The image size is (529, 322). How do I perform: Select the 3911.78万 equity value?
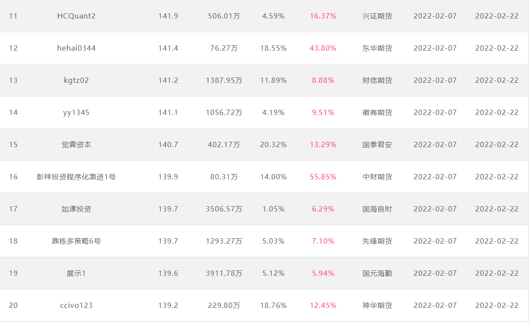pyautogui.click(x=224, y=273)
